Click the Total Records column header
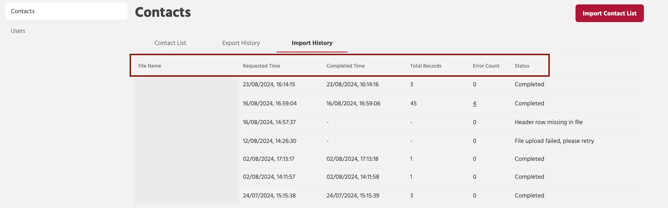 point(426,66)
